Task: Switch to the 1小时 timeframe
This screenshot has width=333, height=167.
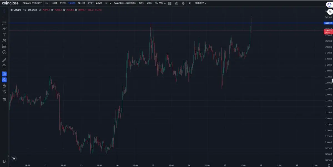Action: tap(90, 3)
